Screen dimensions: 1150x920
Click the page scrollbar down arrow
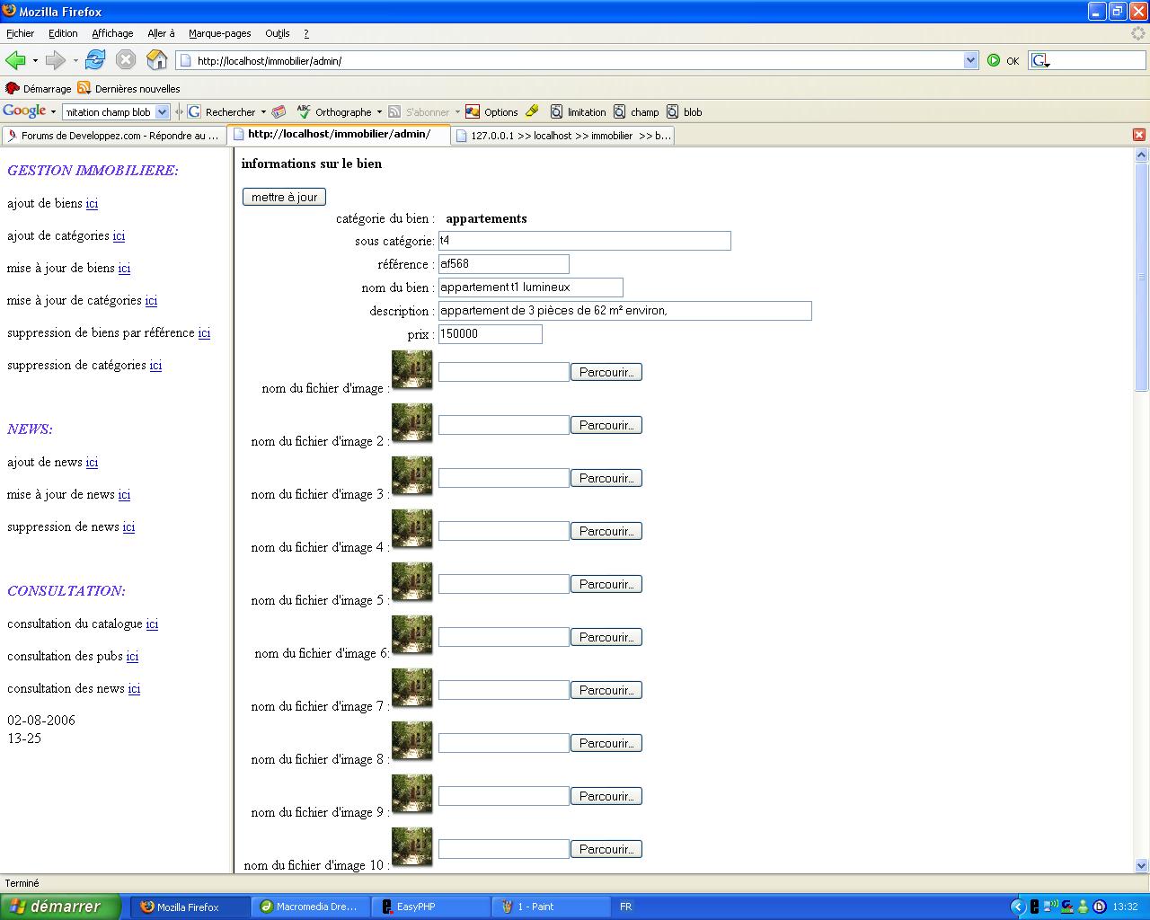[x=1142, y=865]
